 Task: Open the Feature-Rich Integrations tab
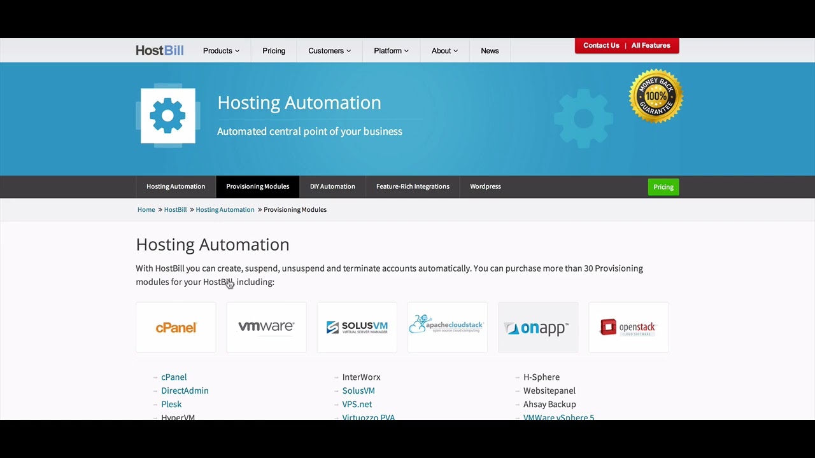click(413, 186)
